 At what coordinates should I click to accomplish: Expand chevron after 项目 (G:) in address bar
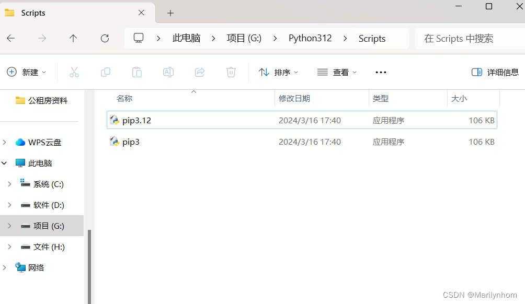(x=275, y=39)
